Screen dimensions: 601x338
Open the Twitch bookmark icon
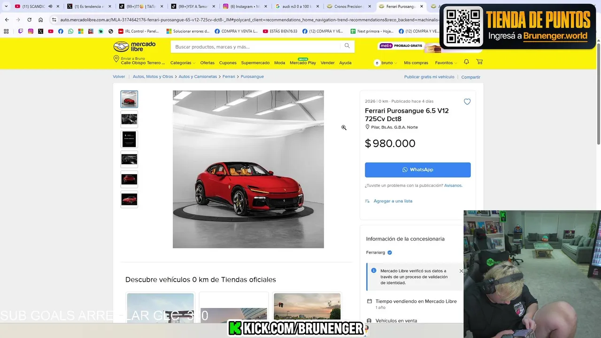pyautogui.click(x=21, y=31)
